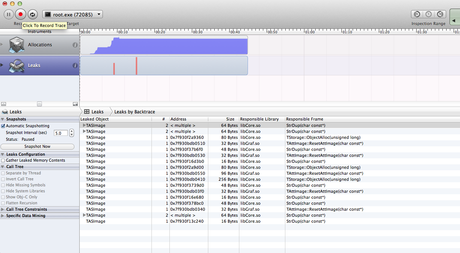Set inspection range end clock icon

pos(440,14)
